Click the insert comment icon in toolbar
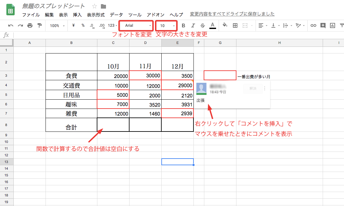The height and width of the screenshot is (206, 344). click(x=323, y=25)
